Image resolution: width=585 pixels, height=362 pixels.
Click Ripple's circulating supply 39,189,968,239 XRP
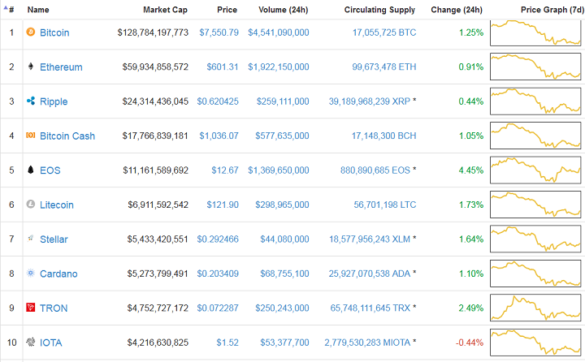(369, 101)
